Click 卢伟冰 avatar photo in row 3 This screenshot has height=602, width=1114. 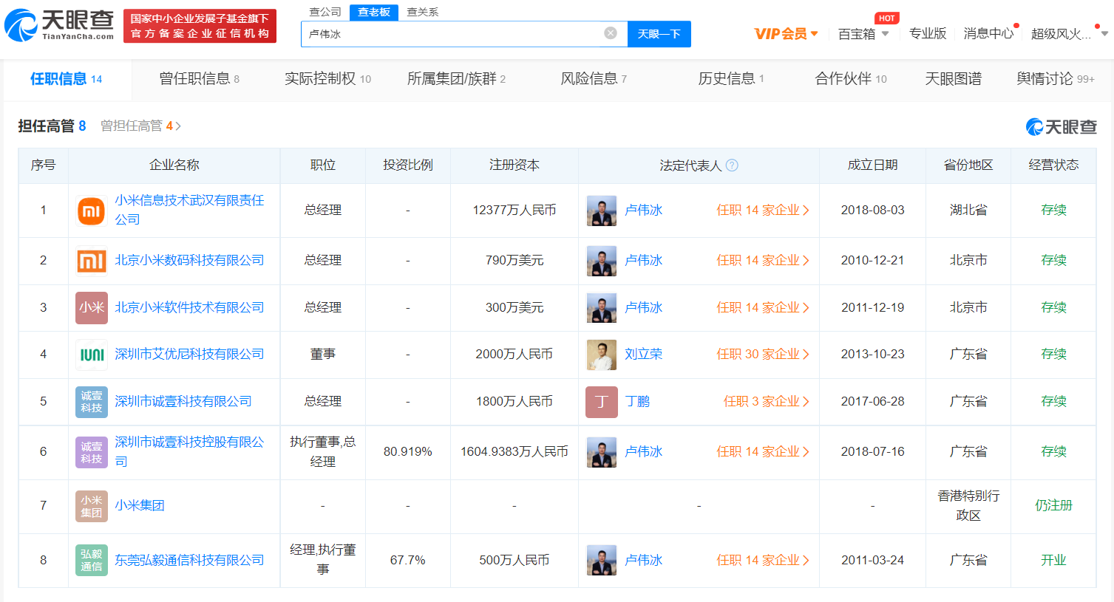602,308
